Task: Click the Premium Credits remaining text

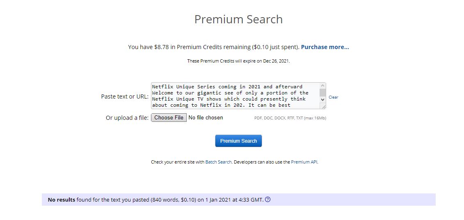Action: tap(213, 47)
